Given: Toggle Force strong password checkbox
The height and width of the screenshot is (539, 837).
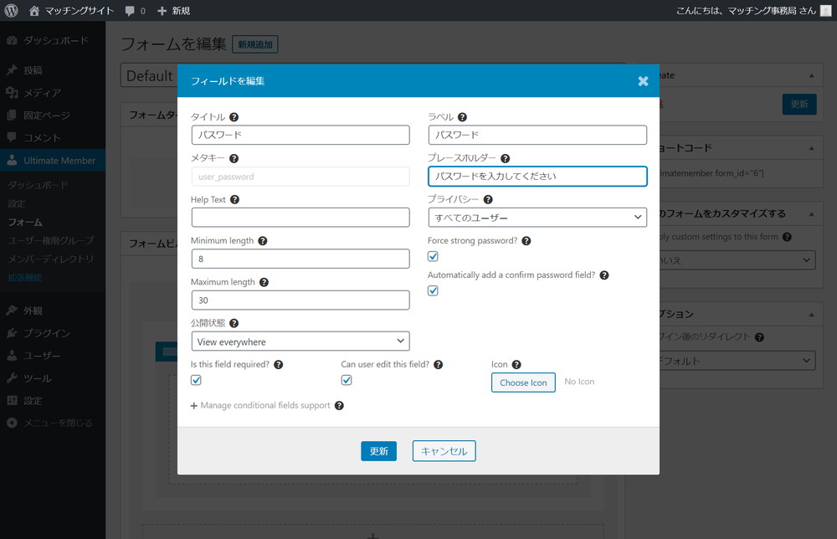Looking at the screenshot, I should point(433,257).
